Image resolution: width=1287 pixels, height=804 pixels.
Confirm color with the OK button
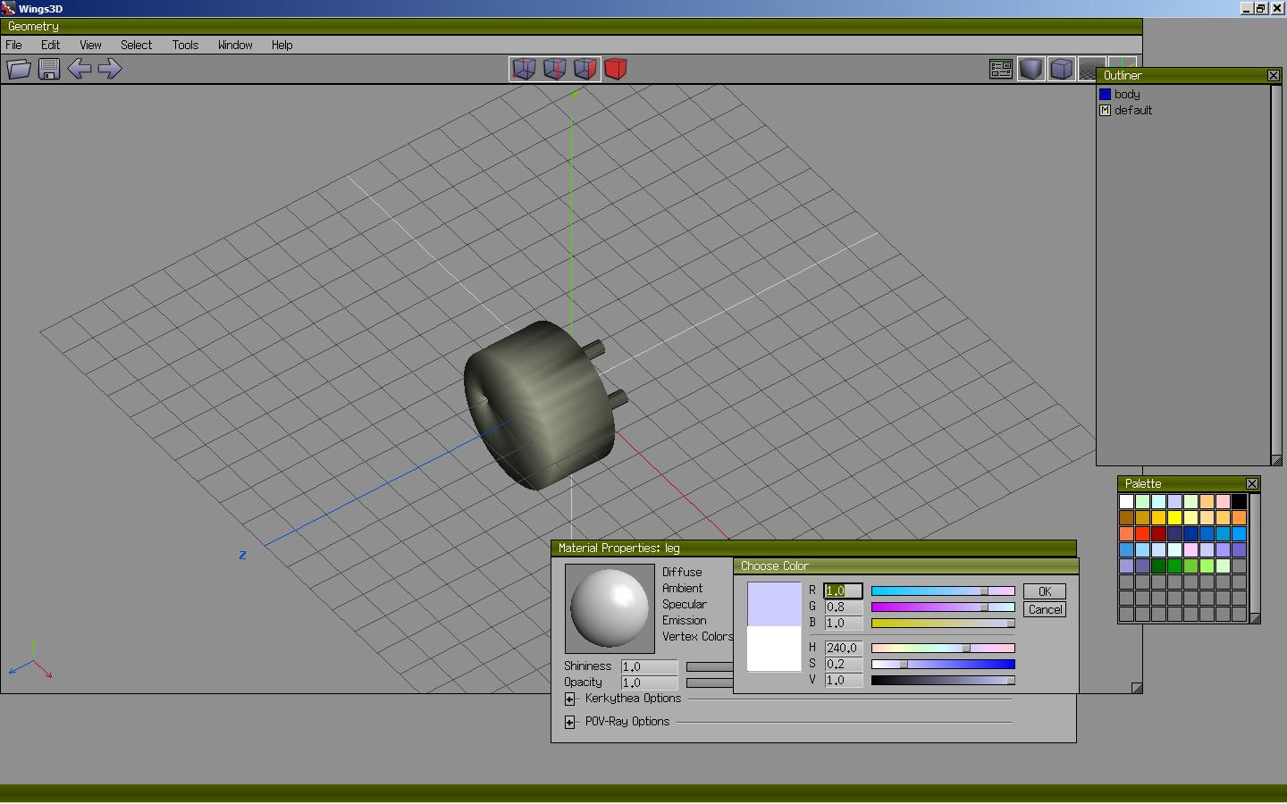(x=1044, y=591)
